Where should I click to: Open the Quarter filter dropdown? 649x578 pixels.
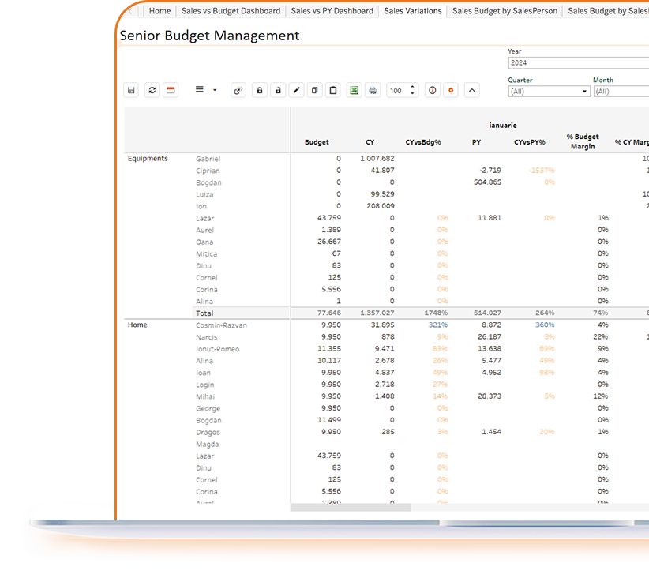tap(549, 92)
